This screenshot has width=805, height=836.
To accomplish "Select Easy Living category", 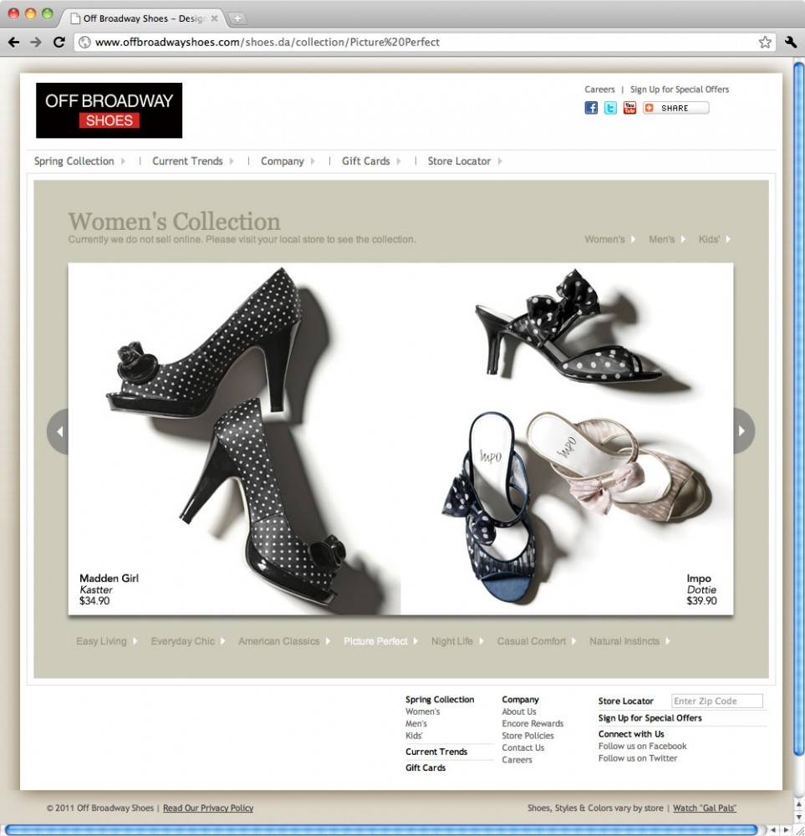I will tap(101, 641).
